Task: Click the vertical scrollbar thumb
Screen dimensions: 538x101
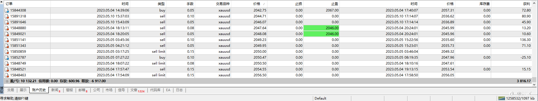Action: click(x=534, y=80)
